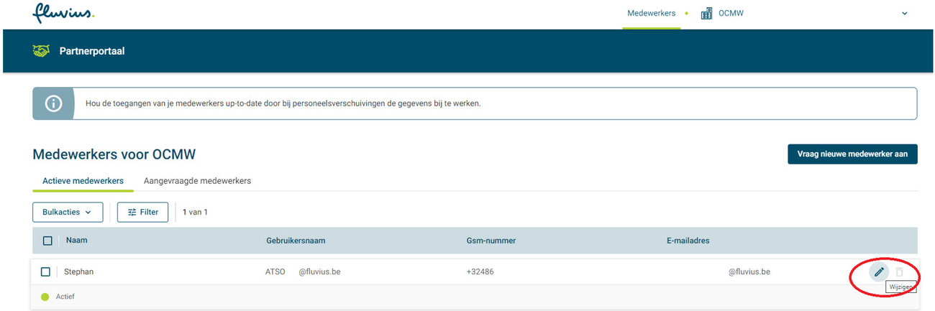Click the OCMW organisation label
Screen dimensions: 935x311
point(731,13)
